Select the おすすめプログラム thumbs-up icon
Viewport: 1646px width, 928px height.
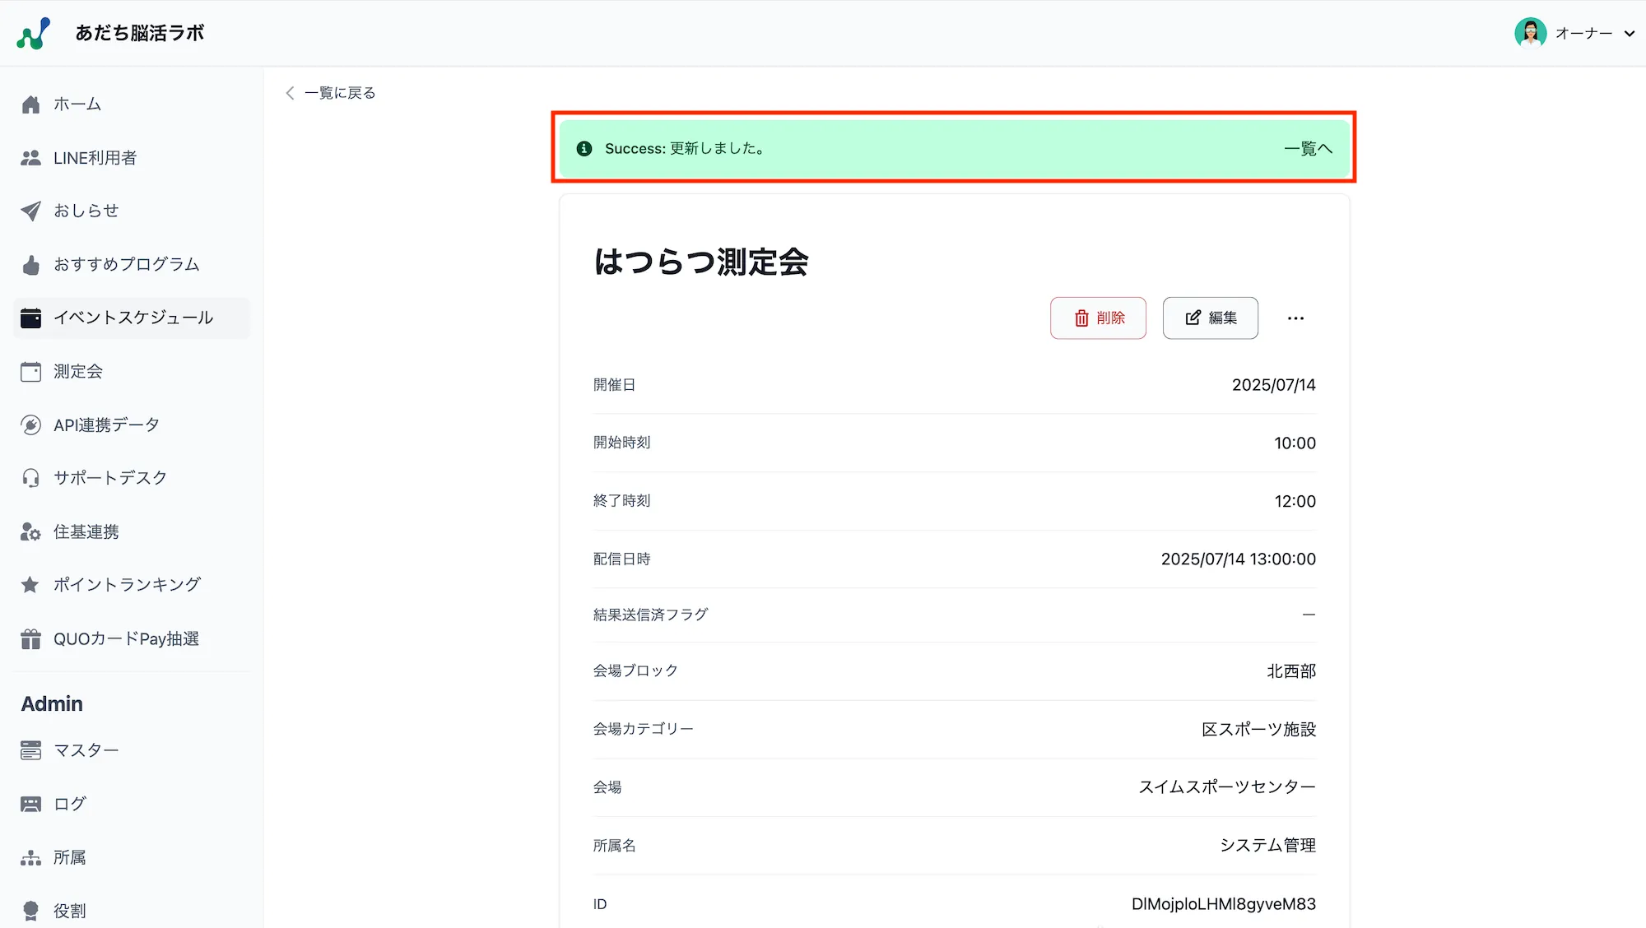(x=30, y=264)
